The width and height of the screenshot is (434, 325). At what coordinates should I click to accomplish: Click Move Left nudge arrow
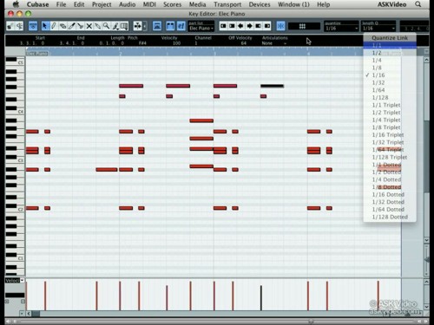(240, 26)
